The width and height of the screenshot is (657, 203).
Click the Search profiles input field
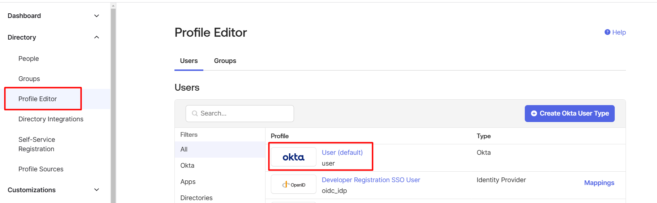[240, 113]
